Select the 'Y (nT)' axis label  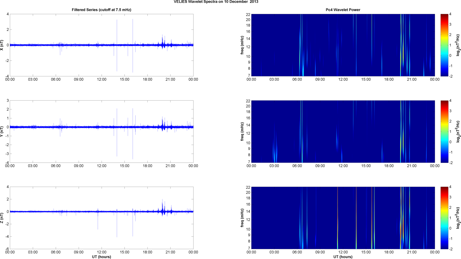click(x=2, y=131)
